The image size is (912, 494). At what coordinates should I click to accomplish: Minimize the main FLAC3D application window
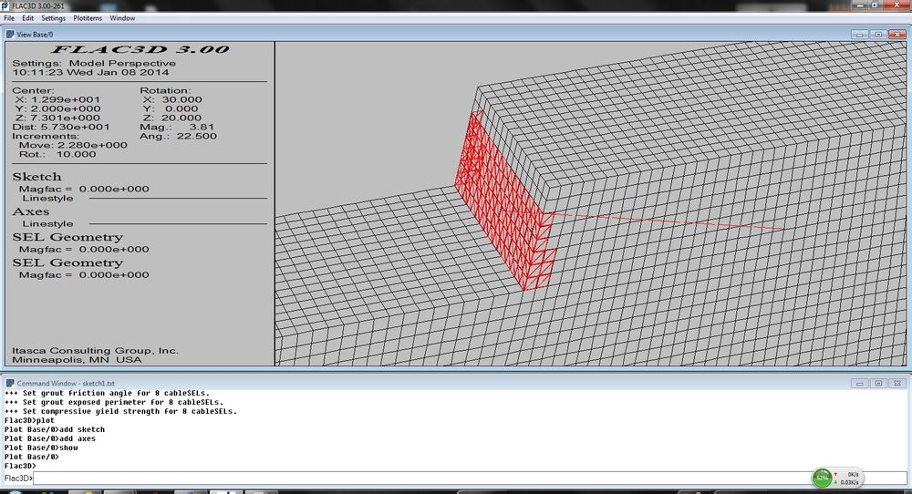point(860,5)
